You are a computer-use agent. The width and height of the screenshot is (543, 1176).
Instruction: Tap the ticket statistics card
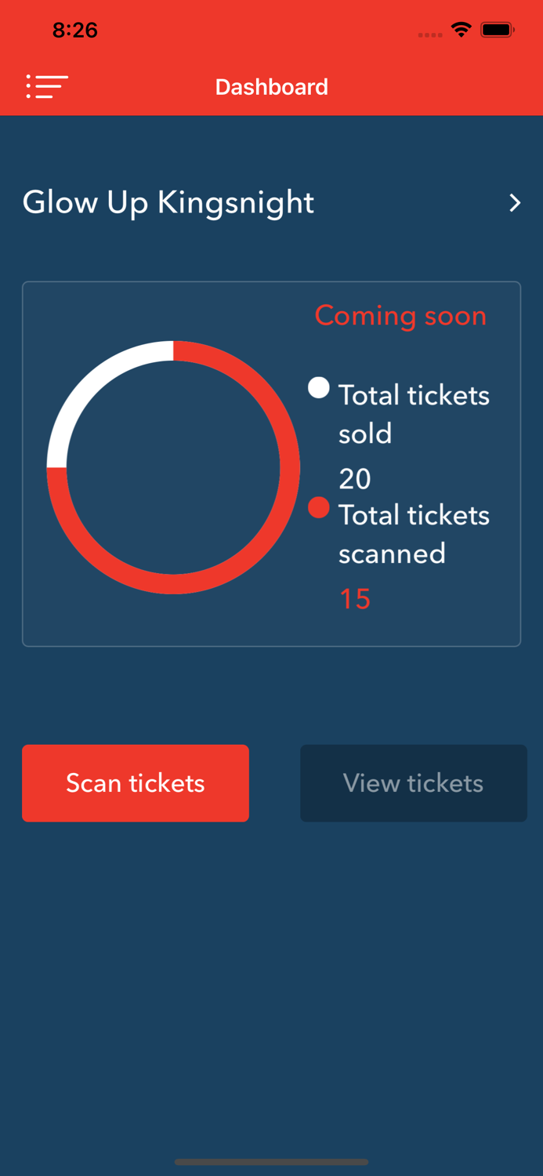click(x=271, y=463)
